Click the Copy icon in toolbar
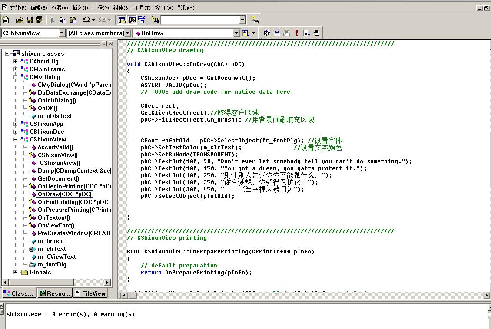 [x=63, y=20]
